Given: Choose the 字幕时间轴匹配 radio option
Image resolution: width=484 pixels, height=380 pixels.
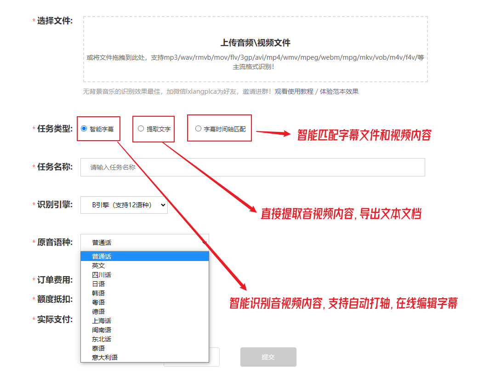Looking at the screenshot, I should pyautogui.click(x=198, y=129).
